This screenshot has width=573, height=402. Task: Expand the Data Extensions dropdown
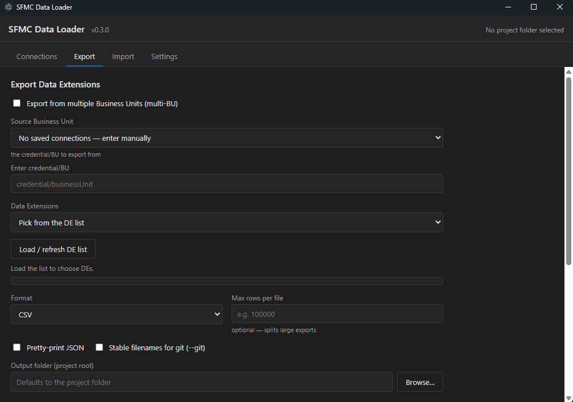tap(227, 223)
